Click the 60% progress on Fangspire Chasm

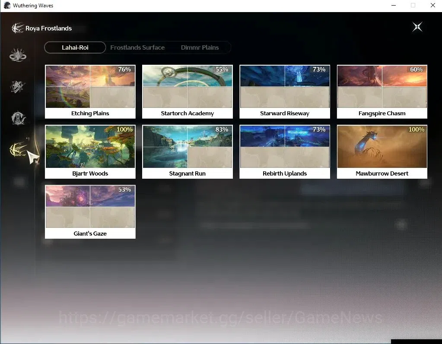417,69
